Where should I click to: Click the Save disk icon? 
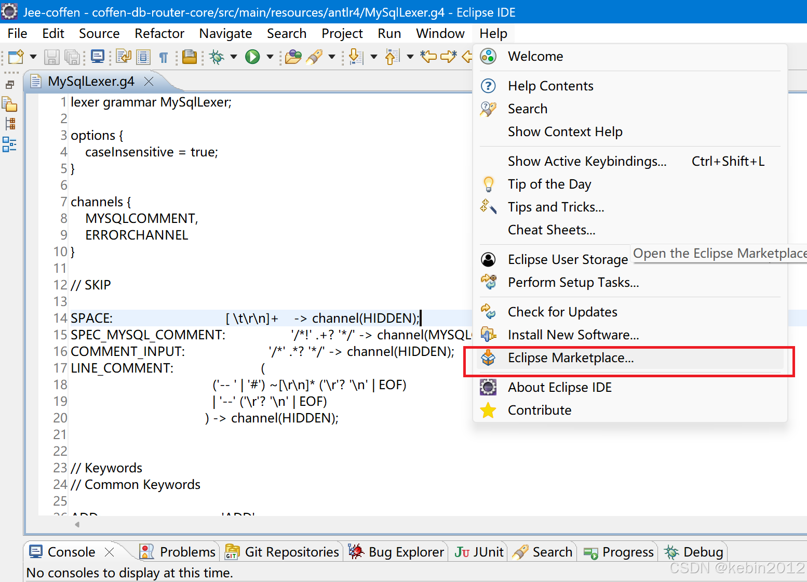pyautogui.click(x=51, y=57)
